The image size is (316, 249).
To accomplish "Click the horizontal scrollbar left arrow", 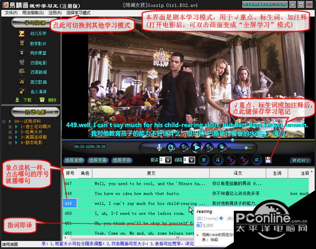I will pyautogui.click(x=66, y=238).
